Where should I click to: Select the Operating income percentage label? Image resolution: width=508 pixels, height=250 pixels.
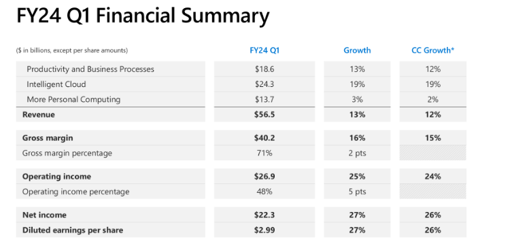[75, 192]
